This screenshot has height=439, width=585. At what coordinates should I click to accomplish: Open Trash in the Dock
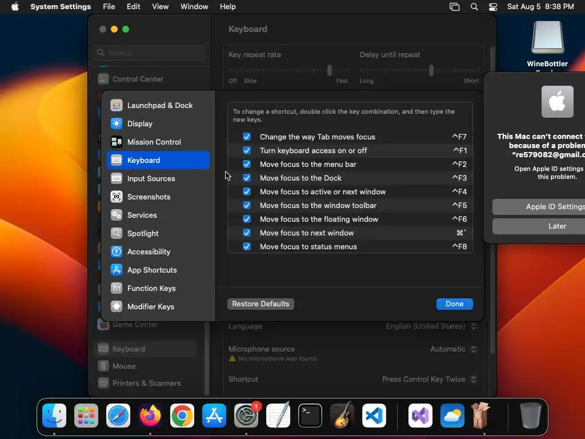(x=531, y=416)
